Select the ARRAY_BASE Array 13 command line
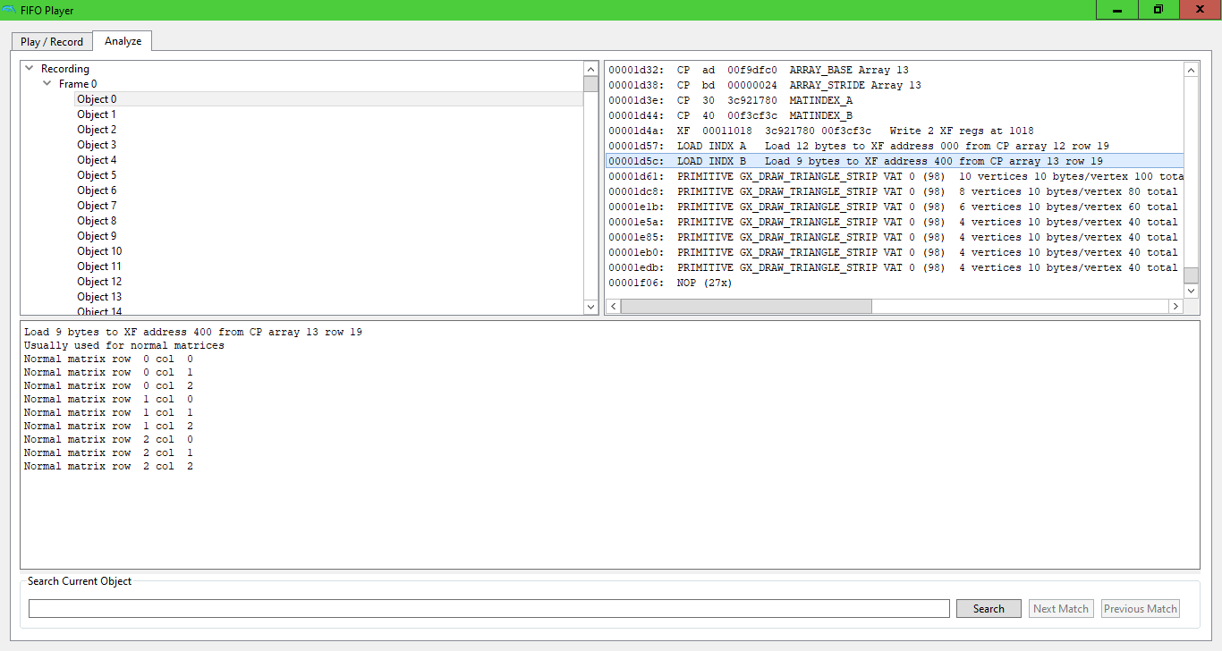The image size is (1222, 651). [x=895, y=70]
